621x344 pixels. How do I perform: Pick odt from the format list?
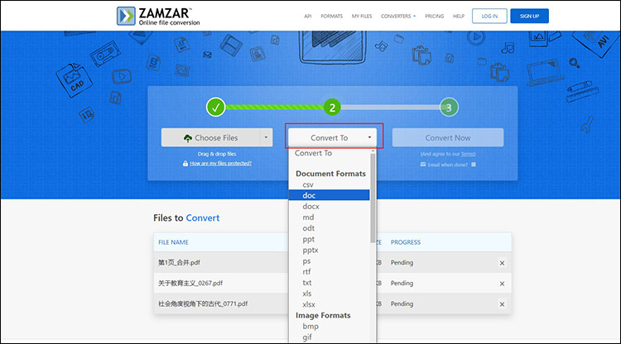click(329, 228)
